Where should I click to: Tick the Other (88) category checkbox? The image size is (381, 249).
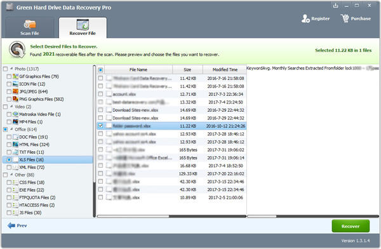5,175
